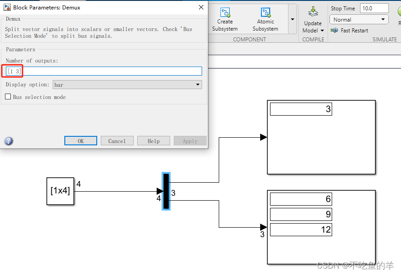Click the Cancel button

tap(117, 140)
